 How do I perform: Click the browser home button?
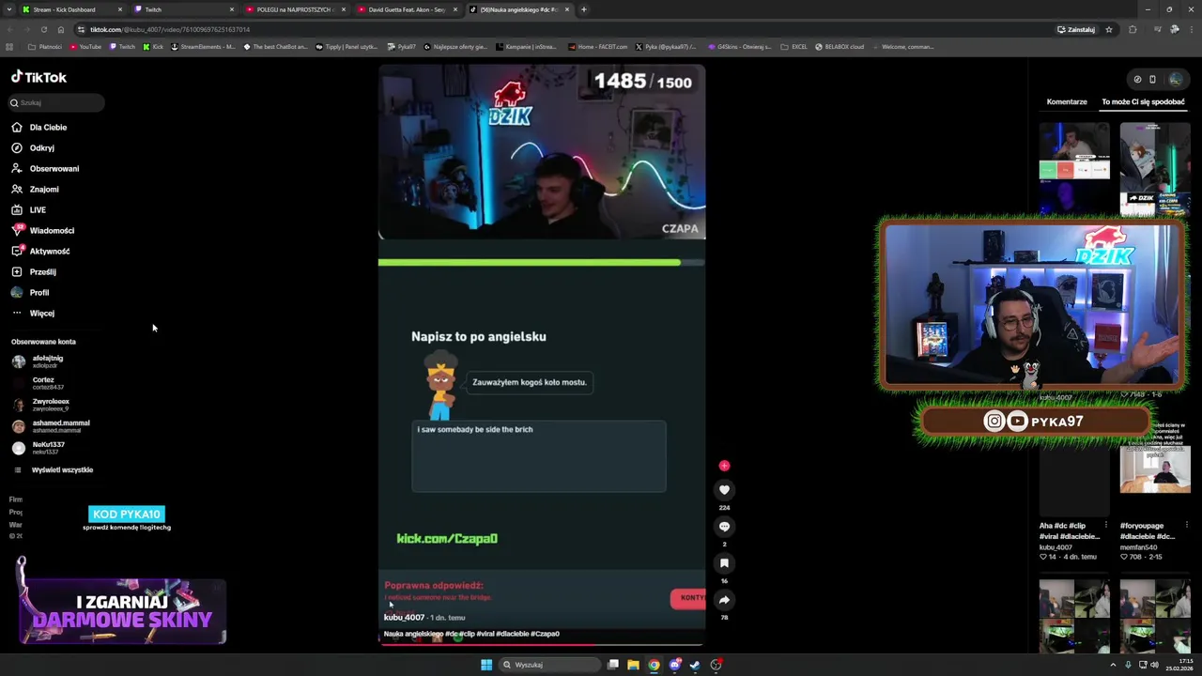[x=60, y=29]
